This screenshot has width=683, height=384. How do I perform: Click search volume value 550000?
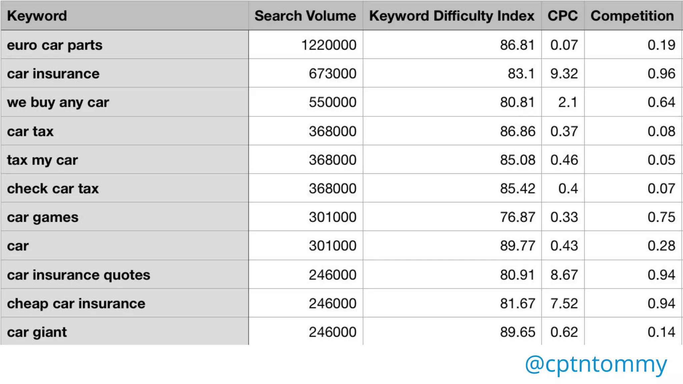tap(332, 102)
